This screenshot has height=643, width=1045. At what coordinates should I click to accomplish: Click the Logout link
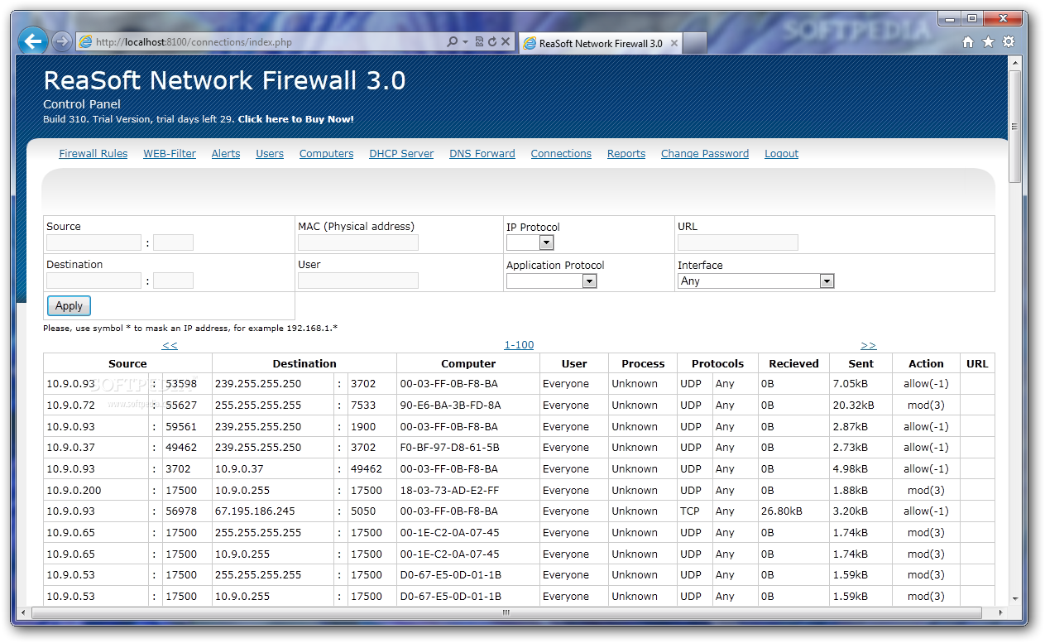coord(781,154)
